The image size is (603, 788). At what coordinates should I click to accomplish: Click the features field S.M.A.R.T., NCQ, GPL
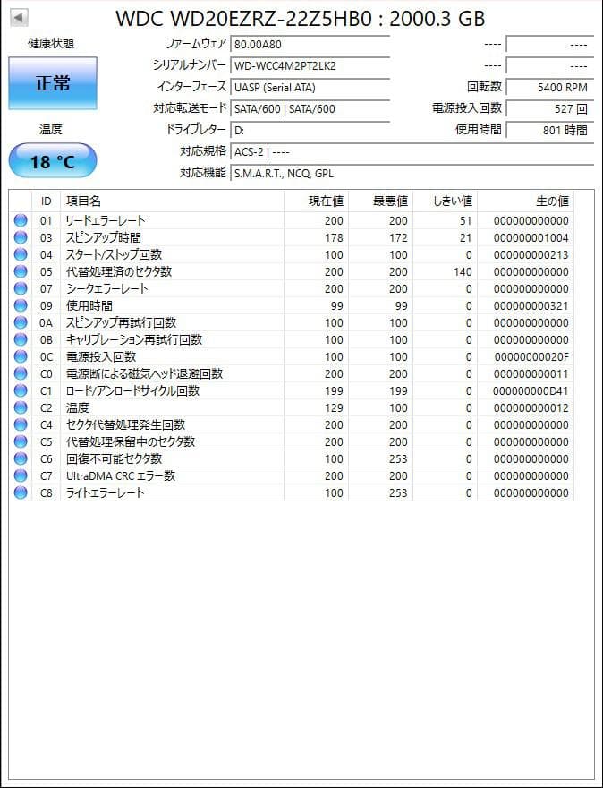point(412,174)
